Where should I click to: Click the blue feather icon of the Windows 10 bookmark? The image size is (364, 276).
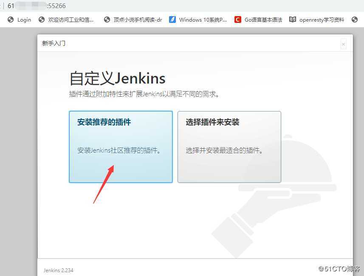point(172,20)
